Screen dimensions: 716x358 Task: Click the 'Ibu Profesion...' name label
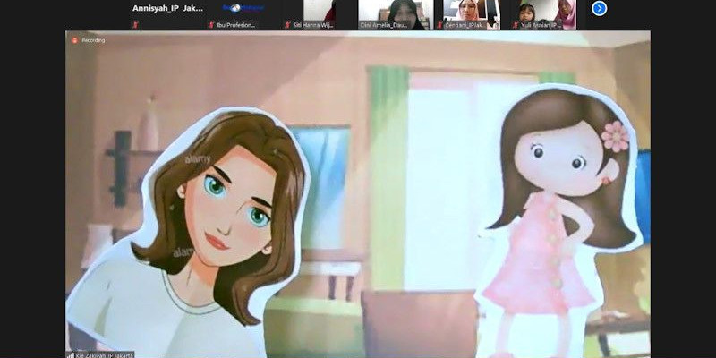tap(235, 25)
